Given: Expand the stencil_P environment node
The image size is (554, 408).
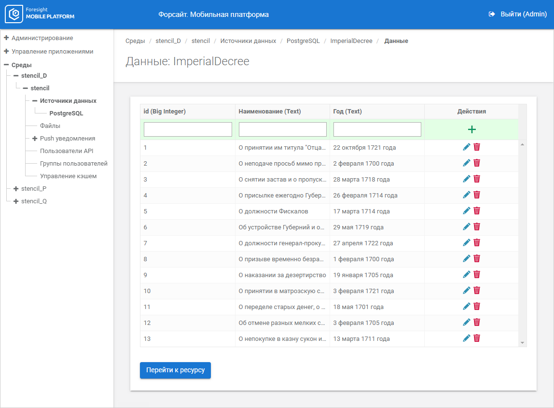Looking at the screenshot, I should (x=16, y=189).
